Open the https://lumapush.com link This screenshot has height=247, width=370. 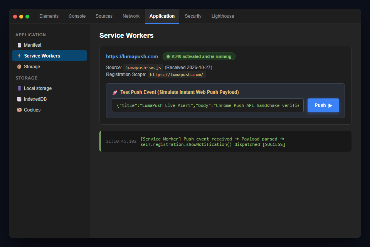(x=132, y=56)
